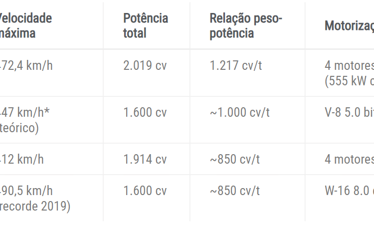This screenshot has height=225, width=374.
Task: Select the Motorização column header
Action: (x=349, y=26)
